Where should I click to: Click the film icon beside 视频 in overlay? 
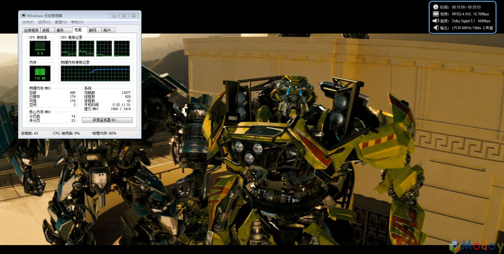436,14
